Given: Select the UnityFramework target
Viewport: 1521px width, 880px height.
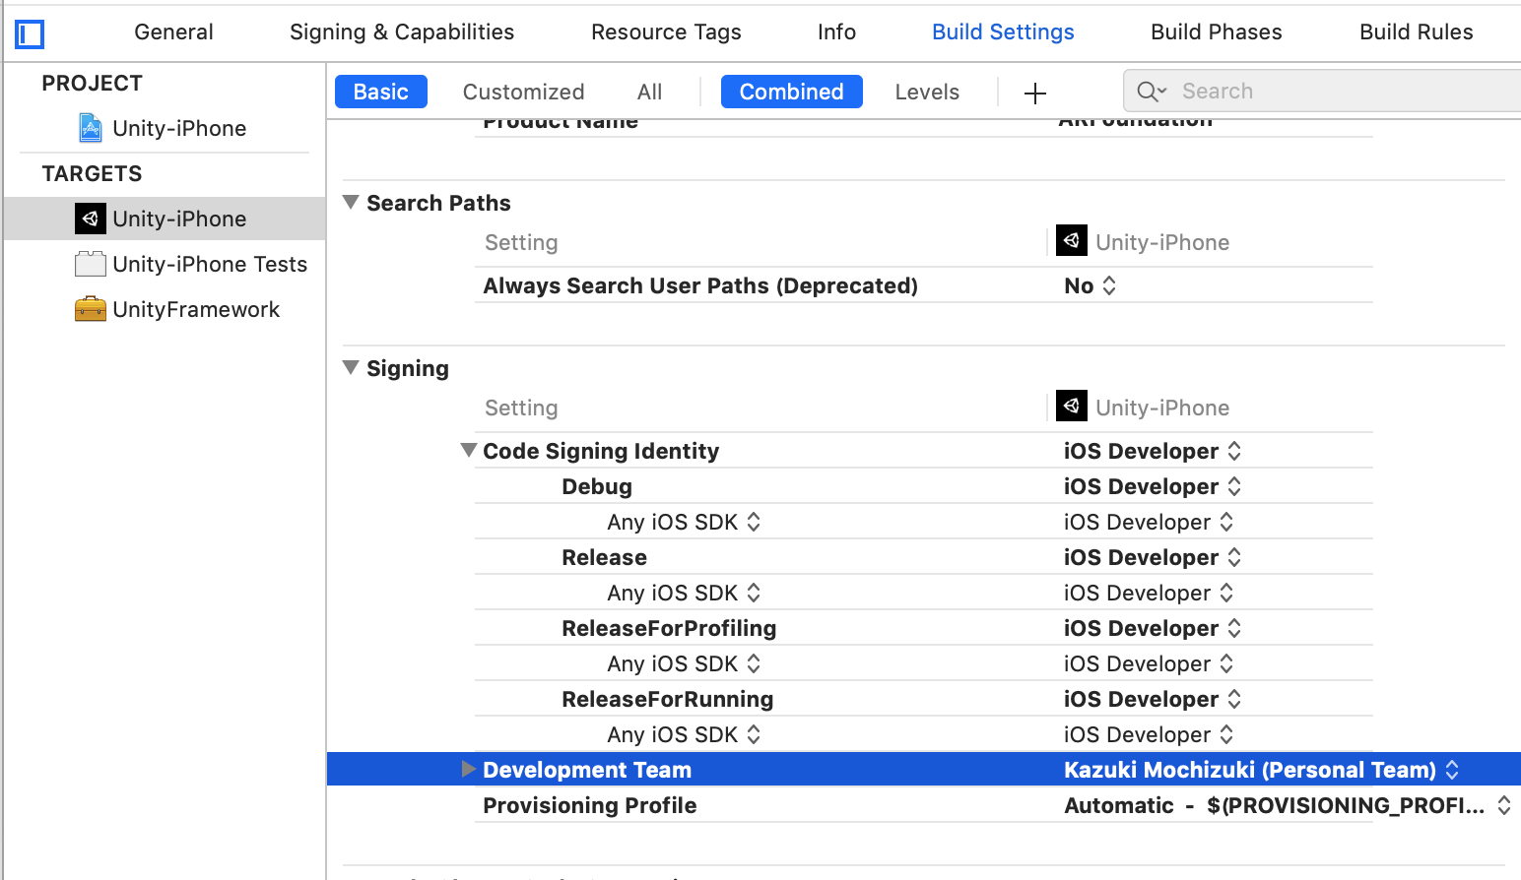Looking at the screenshot, I should [x=196, y=309].
